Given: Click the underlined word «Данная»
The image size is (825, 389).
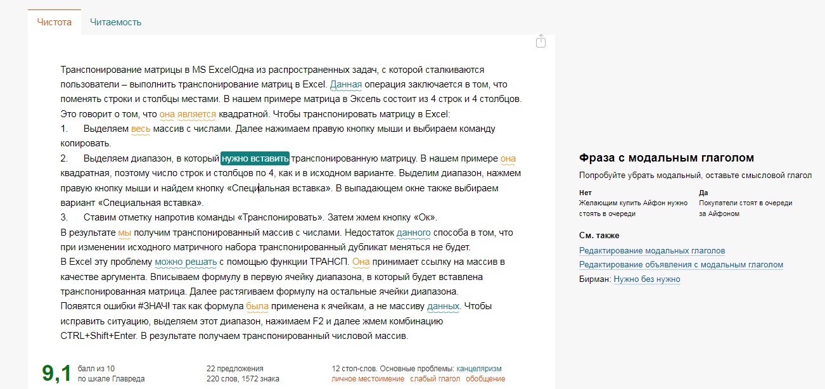Looking at the screenshot, I should 346,84.
